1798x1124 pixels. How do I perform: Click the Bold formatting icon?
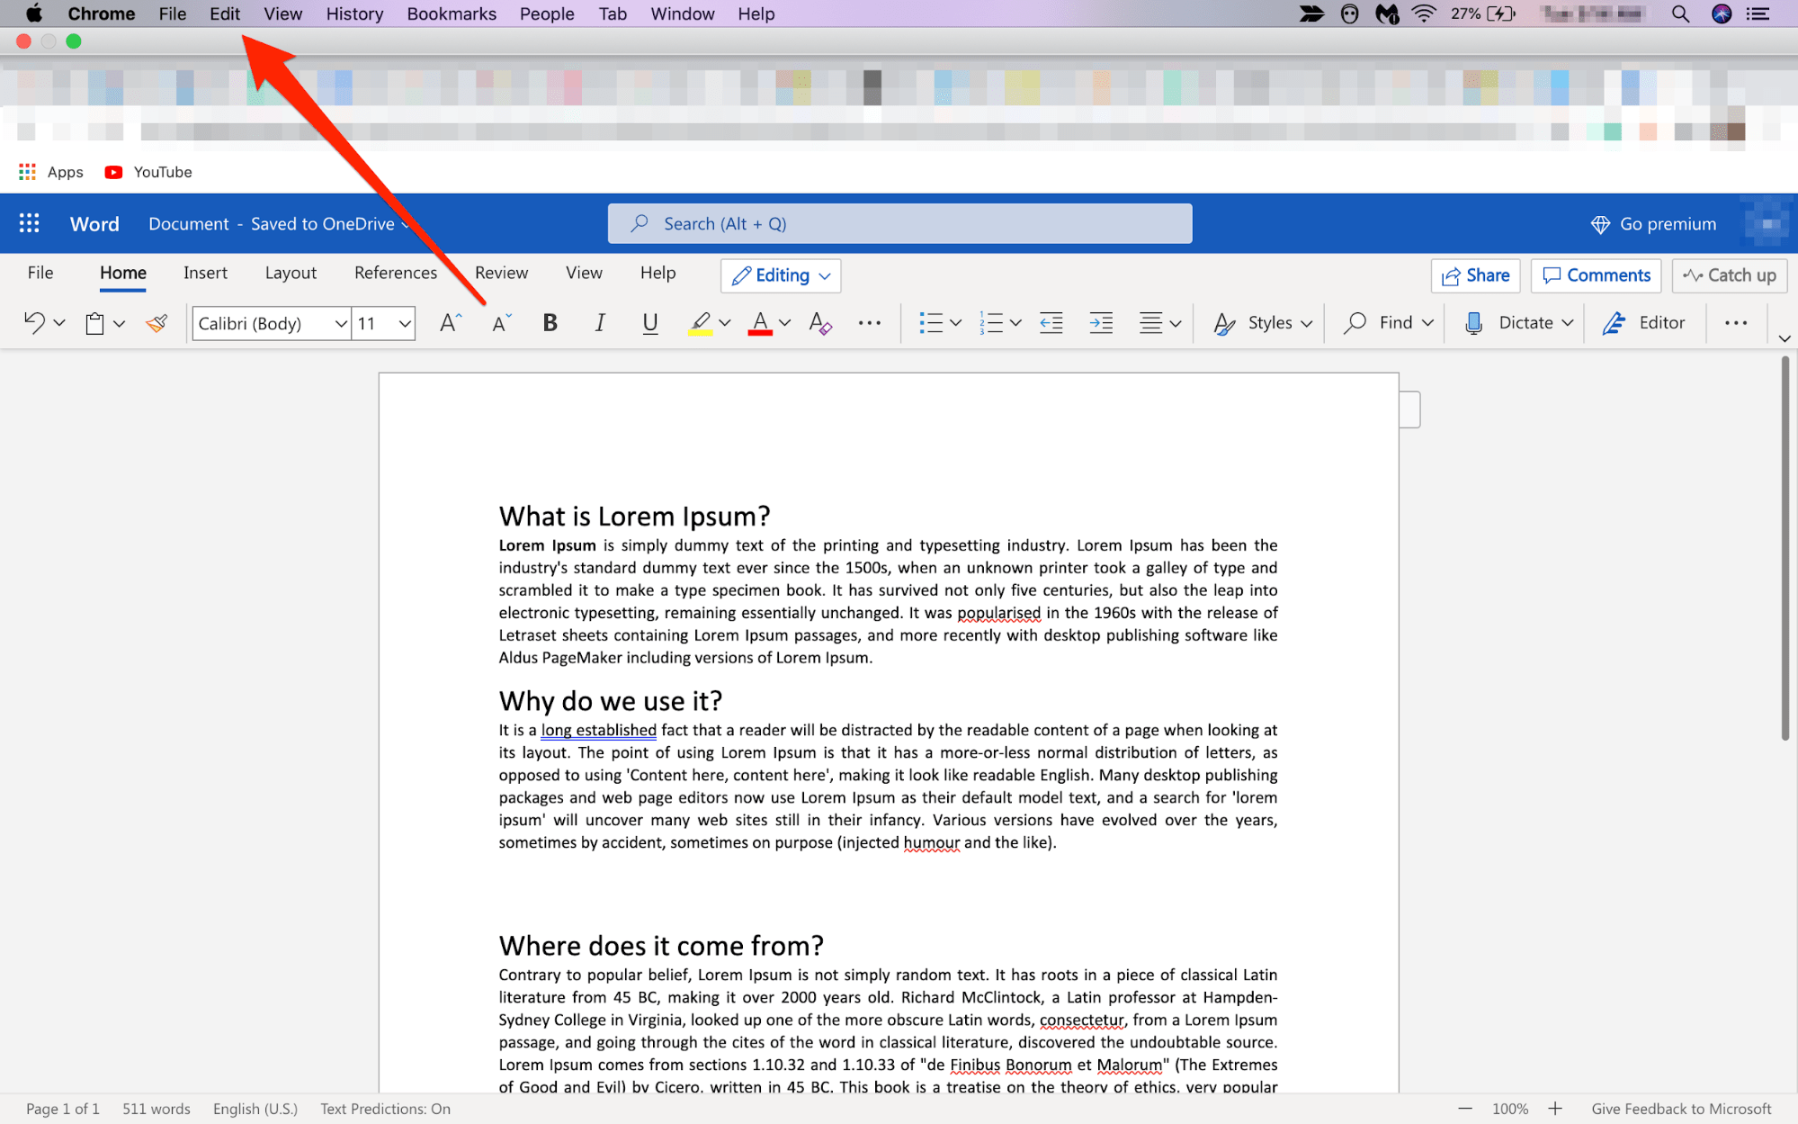[549, 322]
